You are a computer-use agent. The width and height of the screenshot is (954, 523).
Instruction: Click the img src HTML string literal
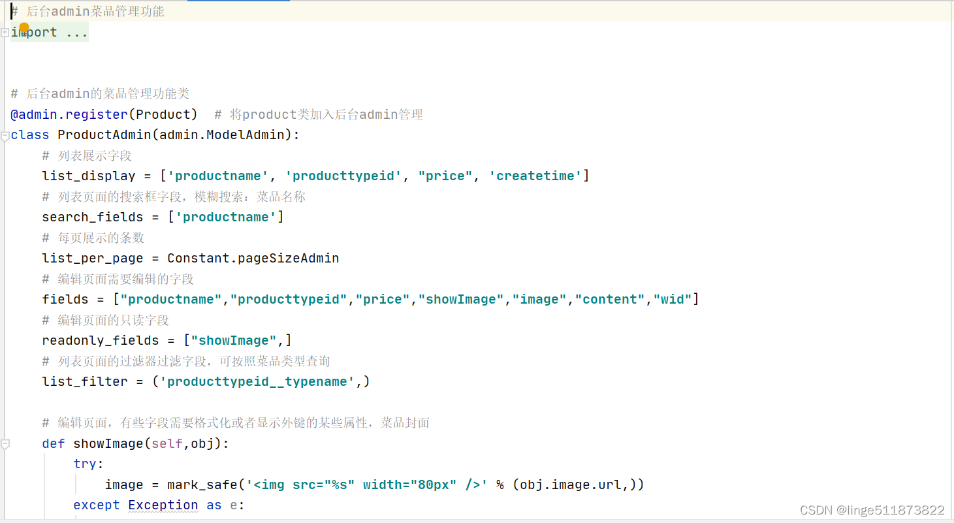pos(367,484)
